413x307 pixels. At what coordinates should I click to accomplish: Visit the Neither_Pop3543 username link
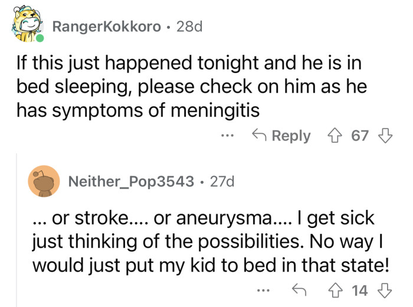click(x=132, y=181)
